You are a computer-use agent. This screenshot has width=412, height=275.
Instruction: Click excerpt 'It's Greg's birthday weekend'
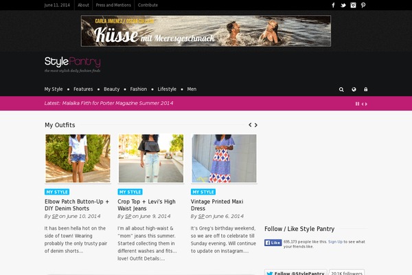coord(223,239)
